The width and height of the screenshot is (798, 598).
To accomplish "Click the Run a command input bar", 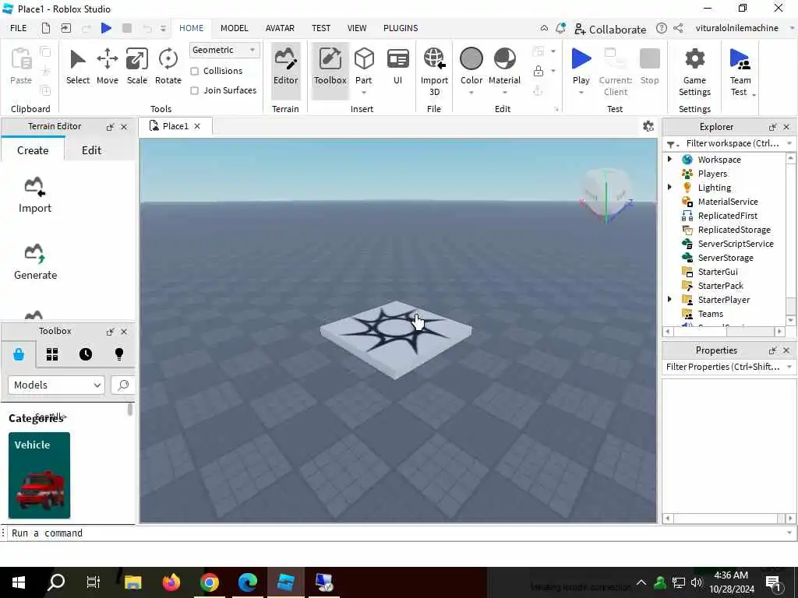I will click(x=397, y=533).
